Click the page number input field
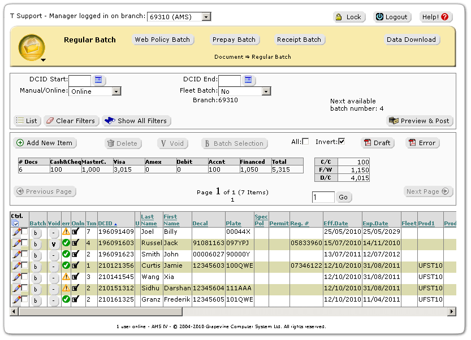Viewport: 471px width, 340px height. (323, 197)
